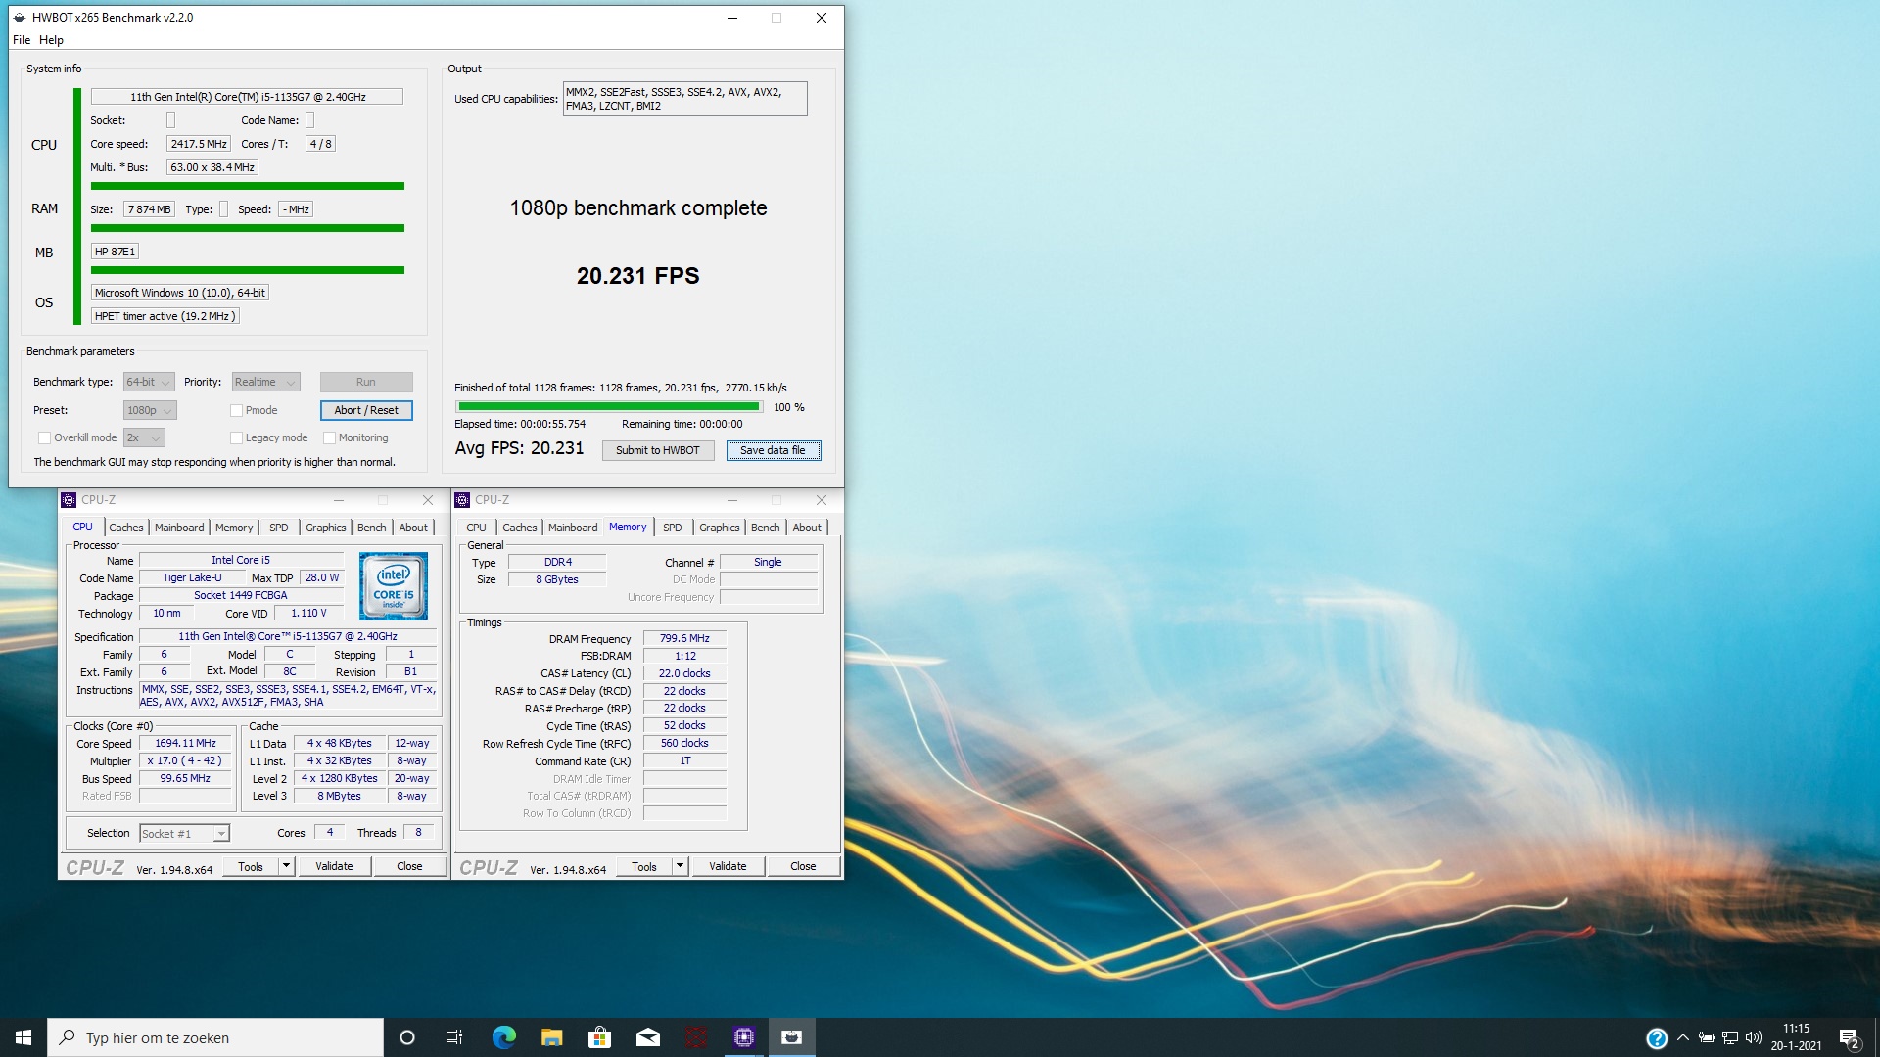The width and height of the screenshot is (1880, 1057).
Task: Enable the Monitoring checkbox
Action: point(329,438)
